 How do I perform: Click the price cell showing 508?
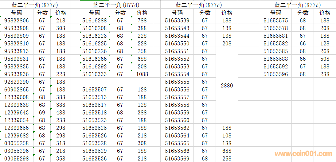[x=325, y=59]
